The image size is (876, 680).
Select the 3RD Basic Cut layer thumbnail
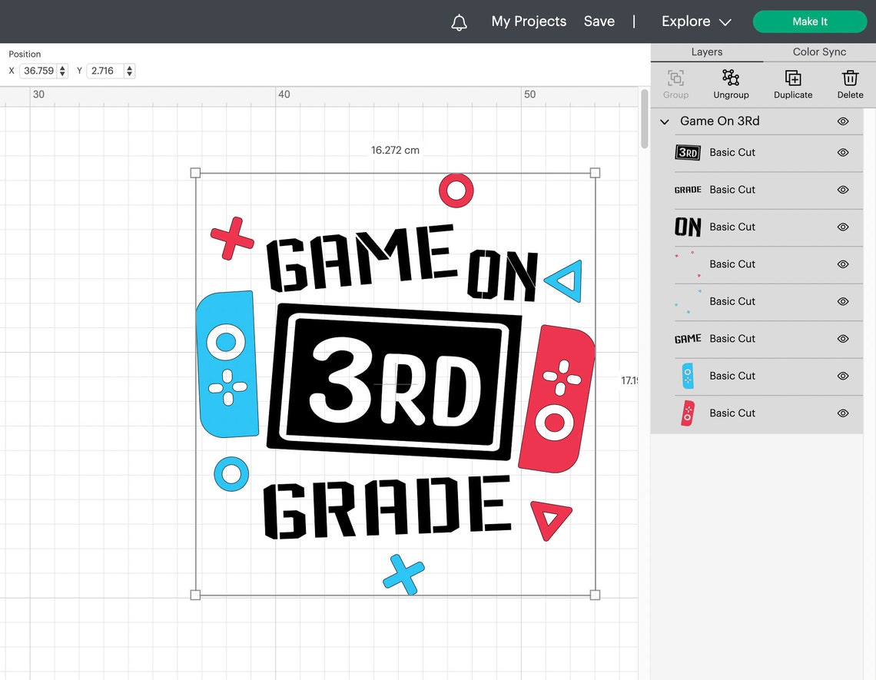coord(687,152)
